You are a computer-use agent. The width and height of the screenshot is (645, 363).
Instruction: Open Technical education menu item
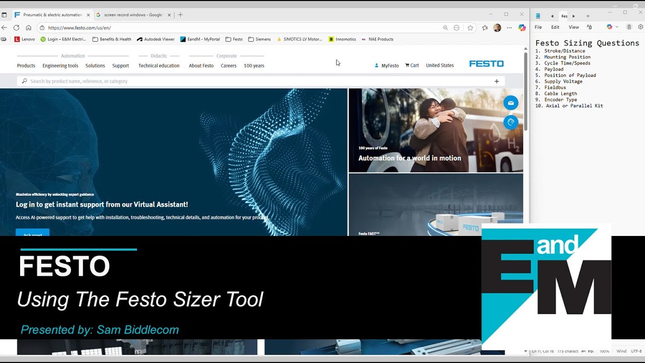pyautogui.click(x=159, y=66)
